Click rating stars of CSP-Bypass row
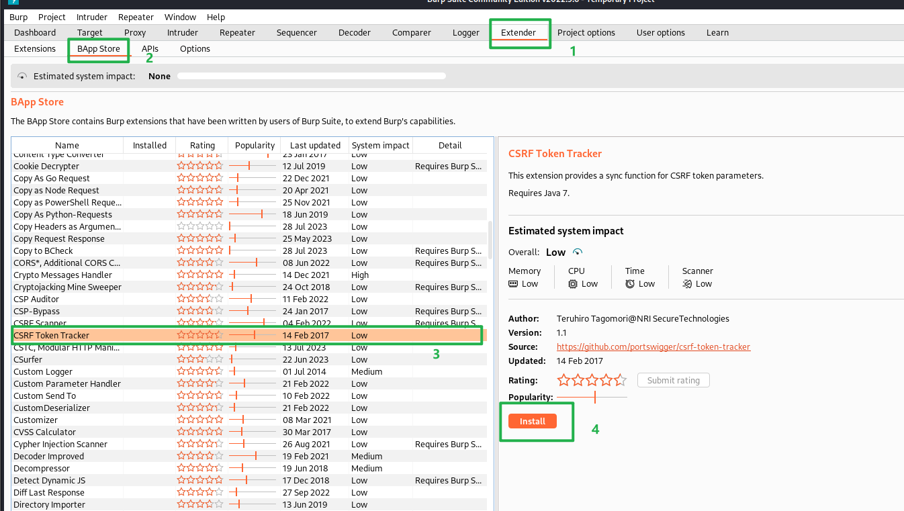 click(x=199, y=311)
